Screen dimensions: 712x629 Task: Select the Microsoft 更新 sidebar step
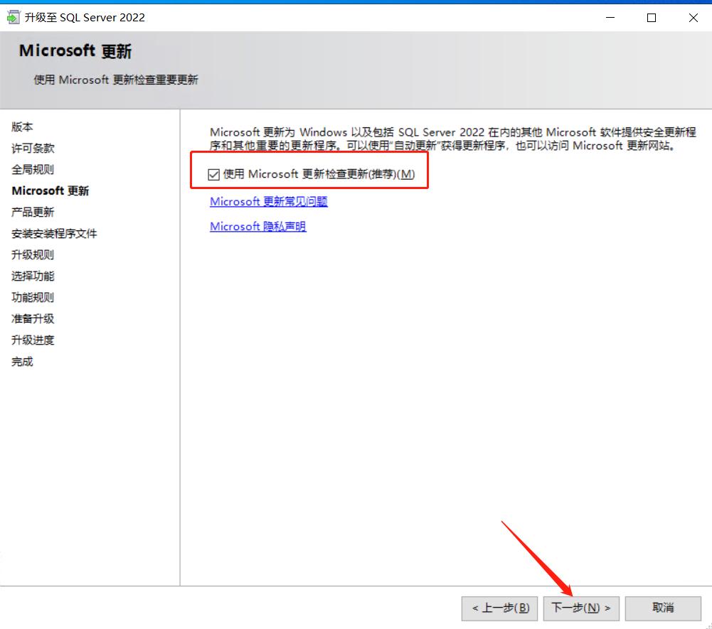51,190
